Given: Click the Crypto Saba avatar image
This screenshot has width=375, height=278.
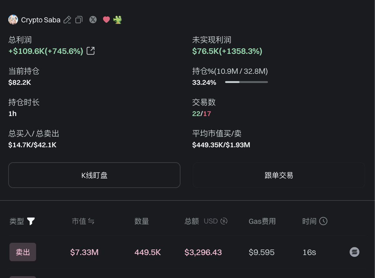Looking at the screenshot, I should tap(13, 20).
